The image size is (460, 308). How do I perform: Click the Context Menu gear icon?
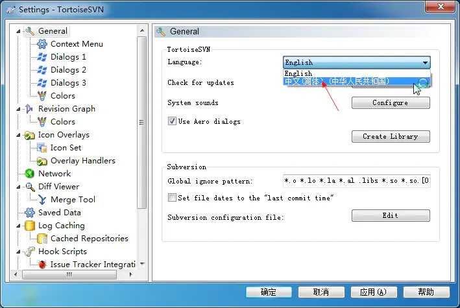(42, 44)
